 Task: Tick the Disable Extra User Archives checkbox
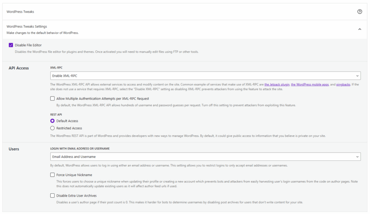click(53, 196)
